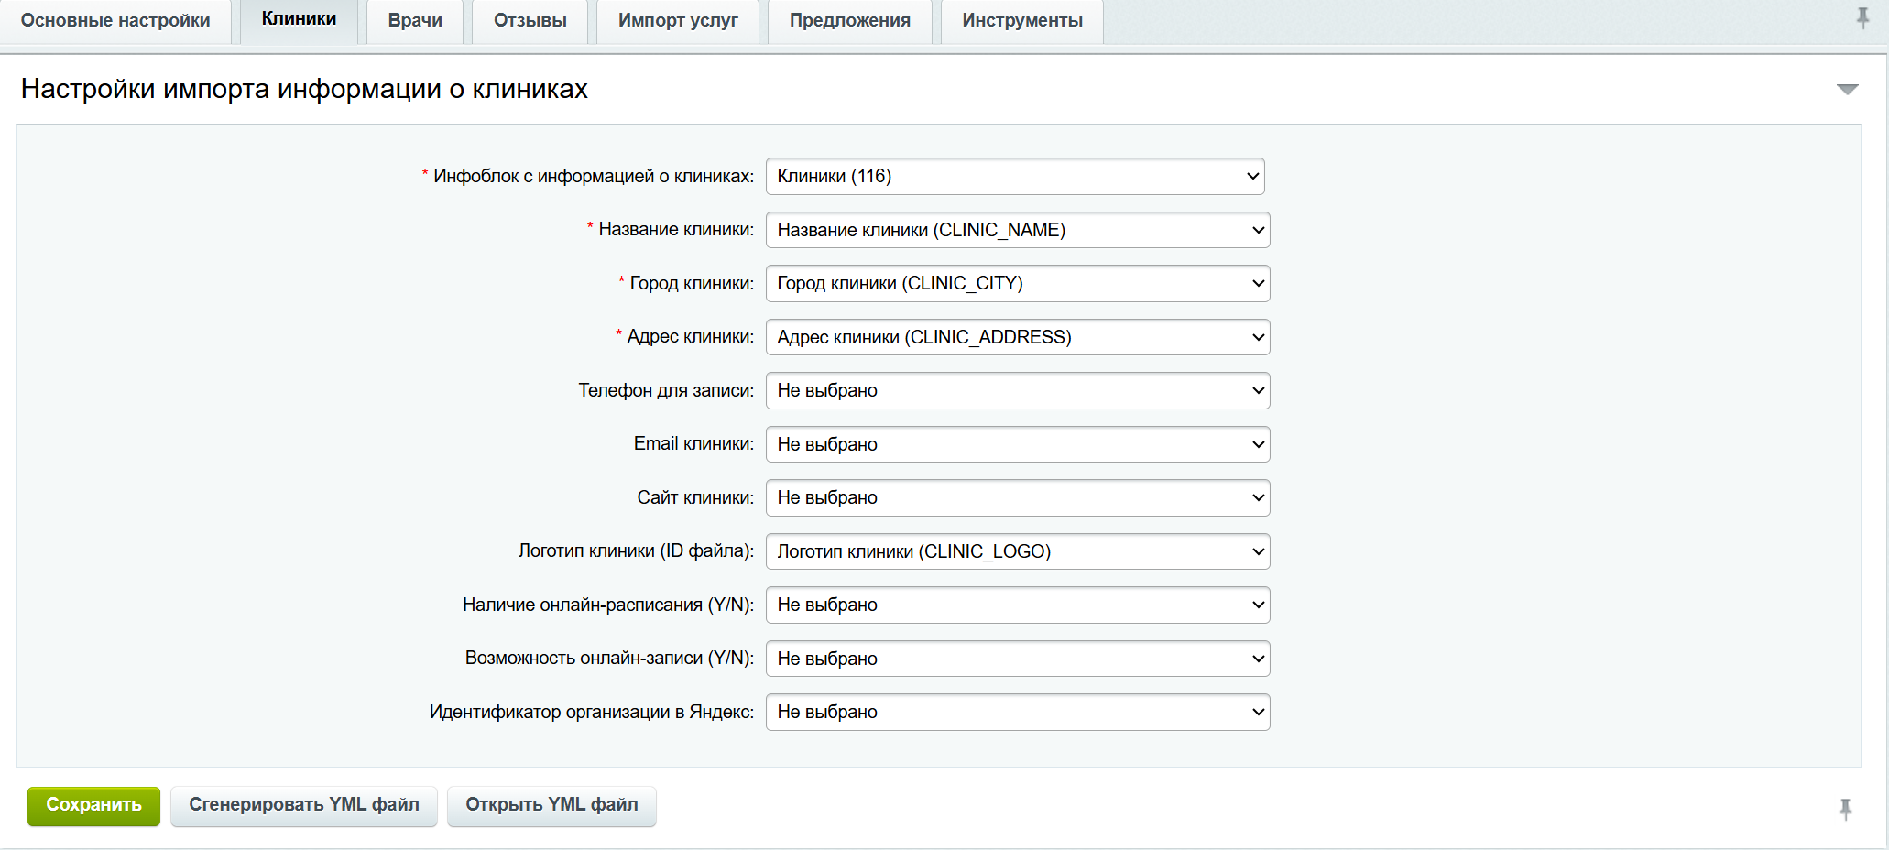
Task: Click the bottom pin icon near the buttons
Action: (x=1845, y=810)
